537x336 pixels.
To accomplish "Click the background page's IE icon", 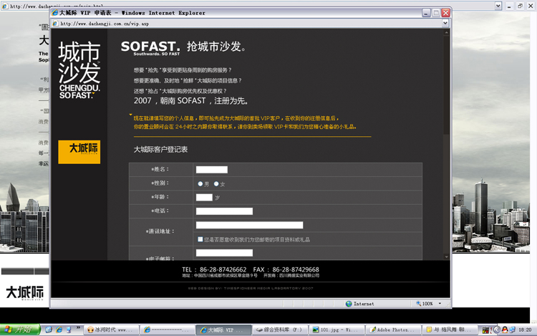I will pyautogui.click(x=5, y=6).
